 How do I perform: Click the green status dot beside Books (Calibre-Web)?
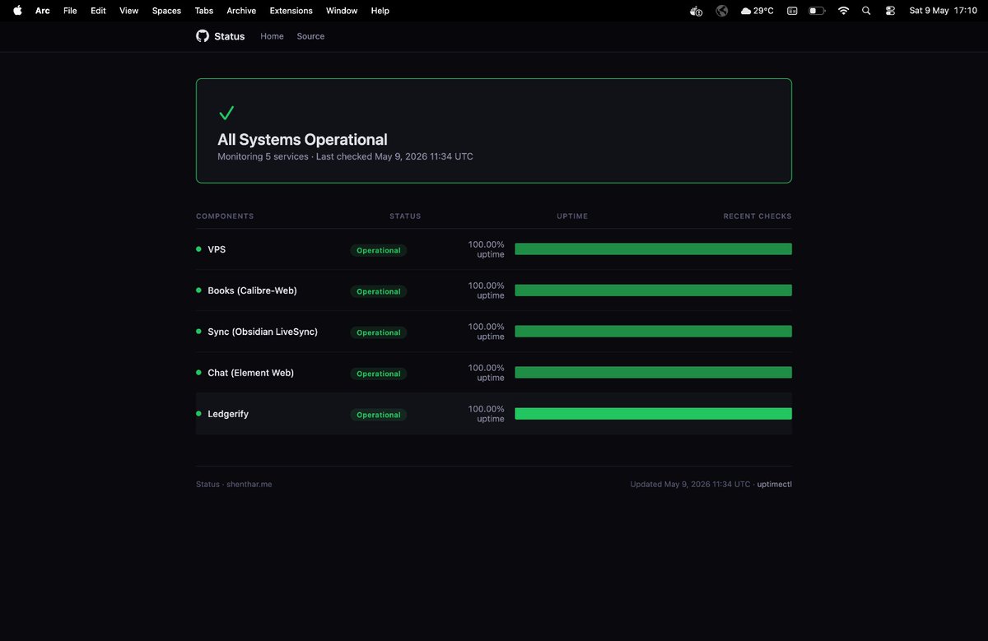pyautogui.click(x=198, y=290)
